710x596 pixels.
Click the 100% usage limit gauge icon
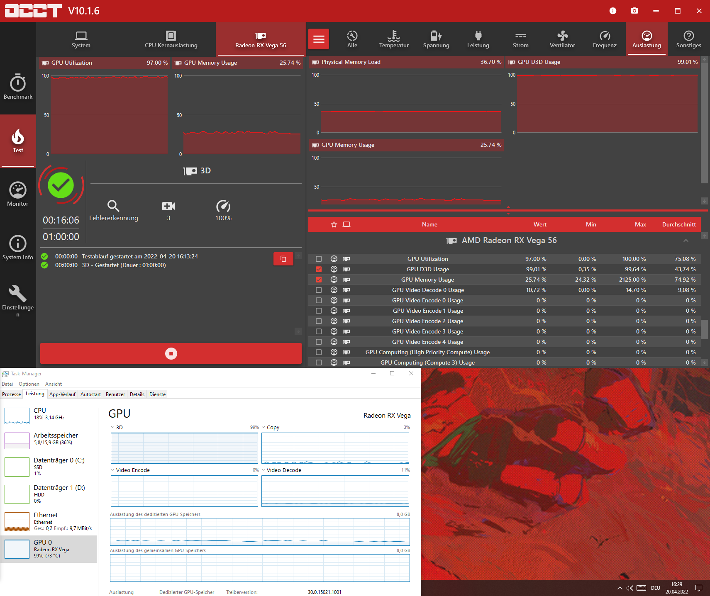[223, 206]
